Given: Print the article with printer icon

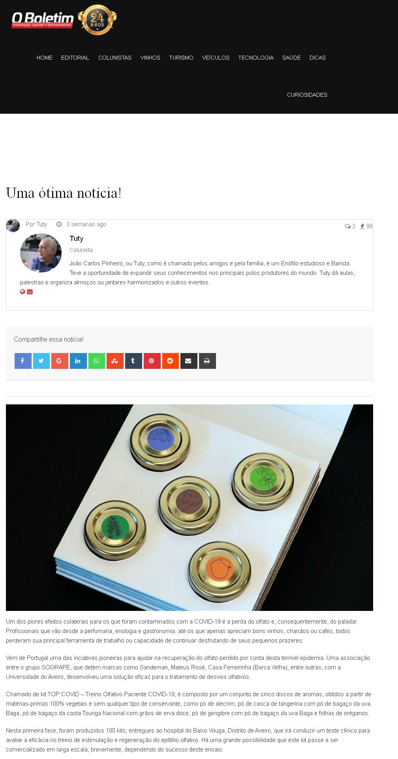Looking at the screenshot, I should point(207,361).
